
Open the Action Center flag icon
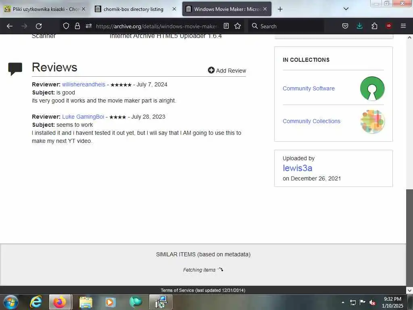tap(363, 302)
